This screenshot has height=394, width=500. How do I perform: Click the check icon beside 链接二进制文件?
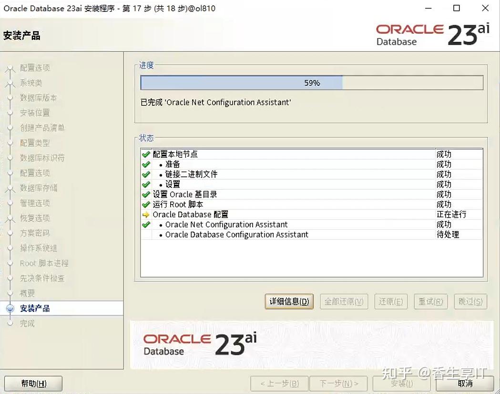click(x=146, y=174)
